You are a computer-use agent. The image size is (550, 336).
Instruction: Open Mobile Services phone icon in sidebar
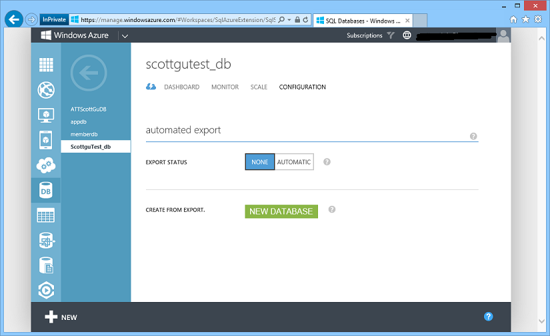click(x=46, y=140)
